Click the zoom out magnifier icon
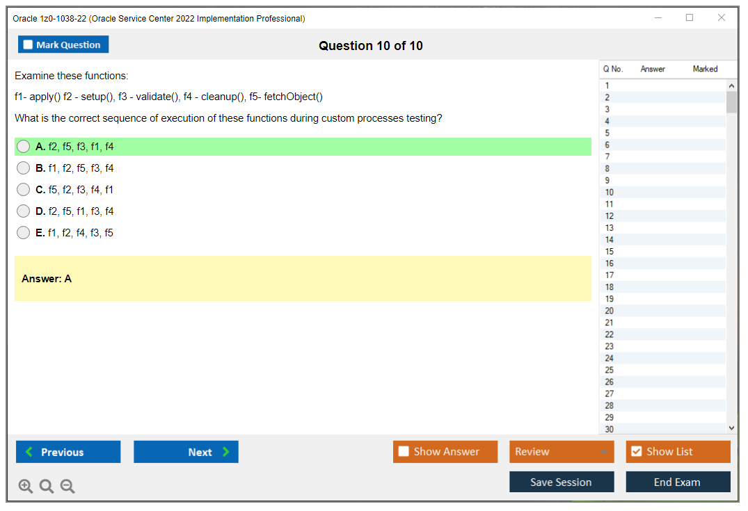Image resolution: width=748 pixels, height=511 pixels. click(x=67, y=487)
